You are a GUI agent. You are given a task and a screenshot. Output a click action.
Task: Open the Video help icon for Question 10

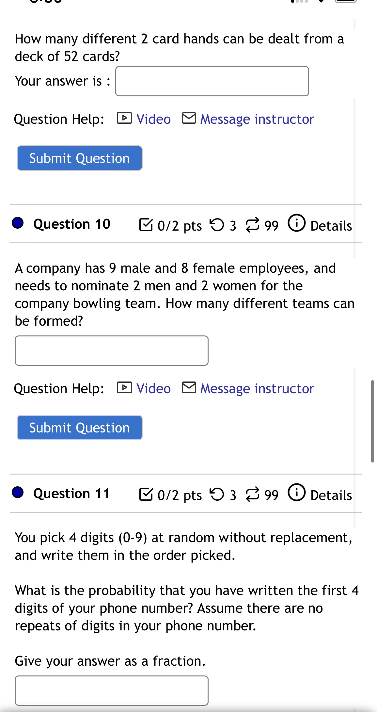point(124,388)
